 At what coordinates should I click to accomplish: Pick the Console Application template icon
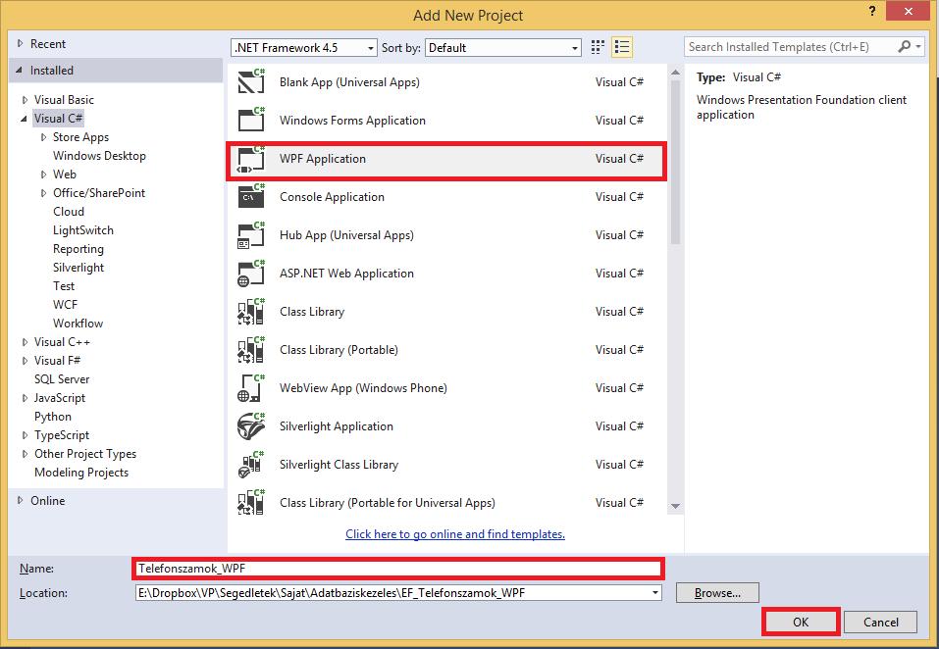(x=251, y=196)
